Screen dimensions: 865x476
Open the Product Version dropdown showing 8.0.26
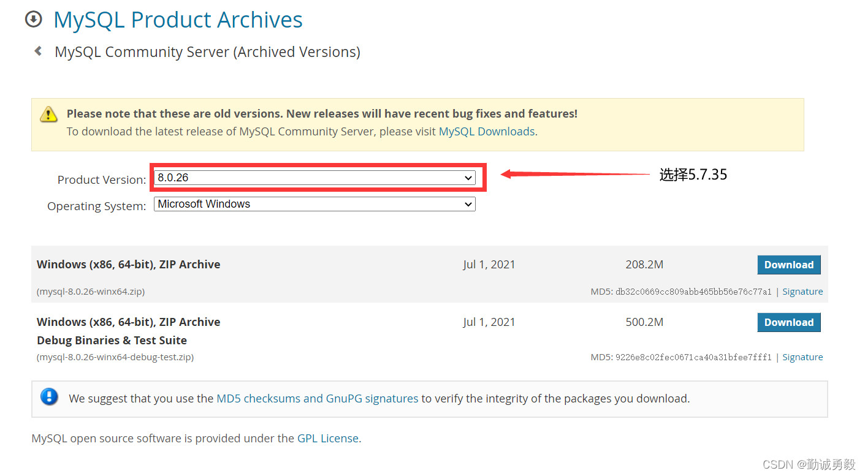point(314,178)
